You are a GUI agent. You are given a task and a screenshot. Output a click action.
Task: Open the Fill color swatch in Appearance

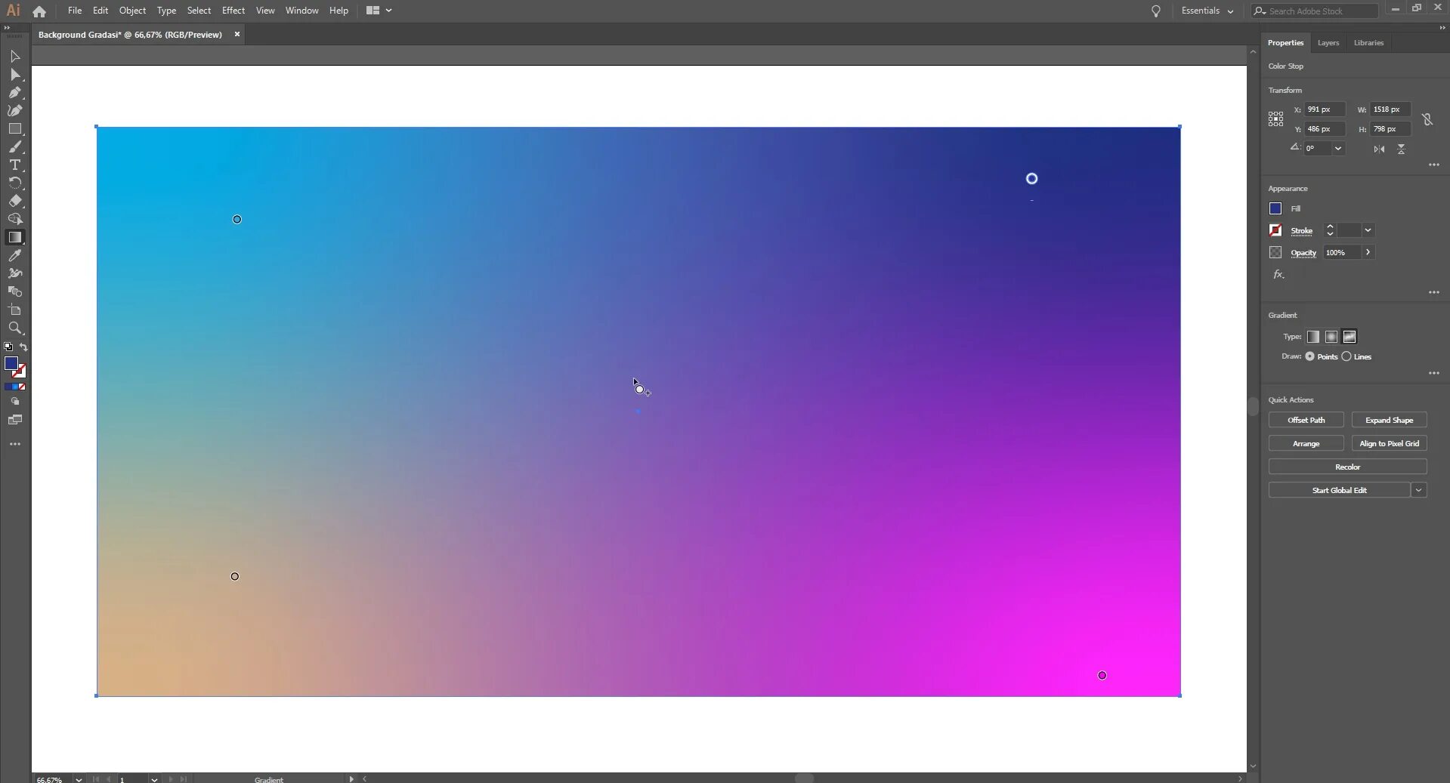(1275, 208)
